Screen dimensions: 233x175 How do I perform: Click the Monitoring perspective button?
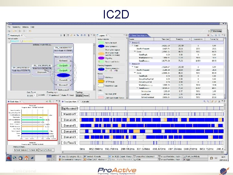tap(216, 31)
